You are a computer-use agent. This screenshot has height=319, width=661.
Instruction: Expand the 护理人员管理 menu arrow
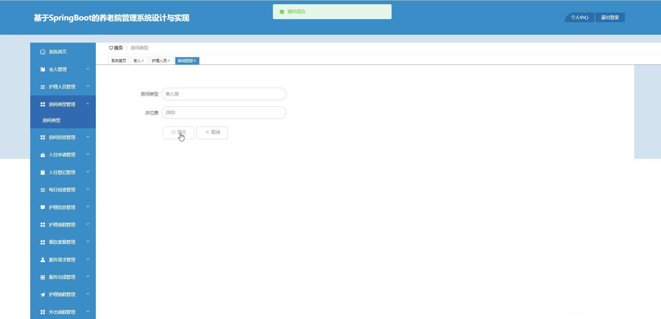click(x=88, y=86)
